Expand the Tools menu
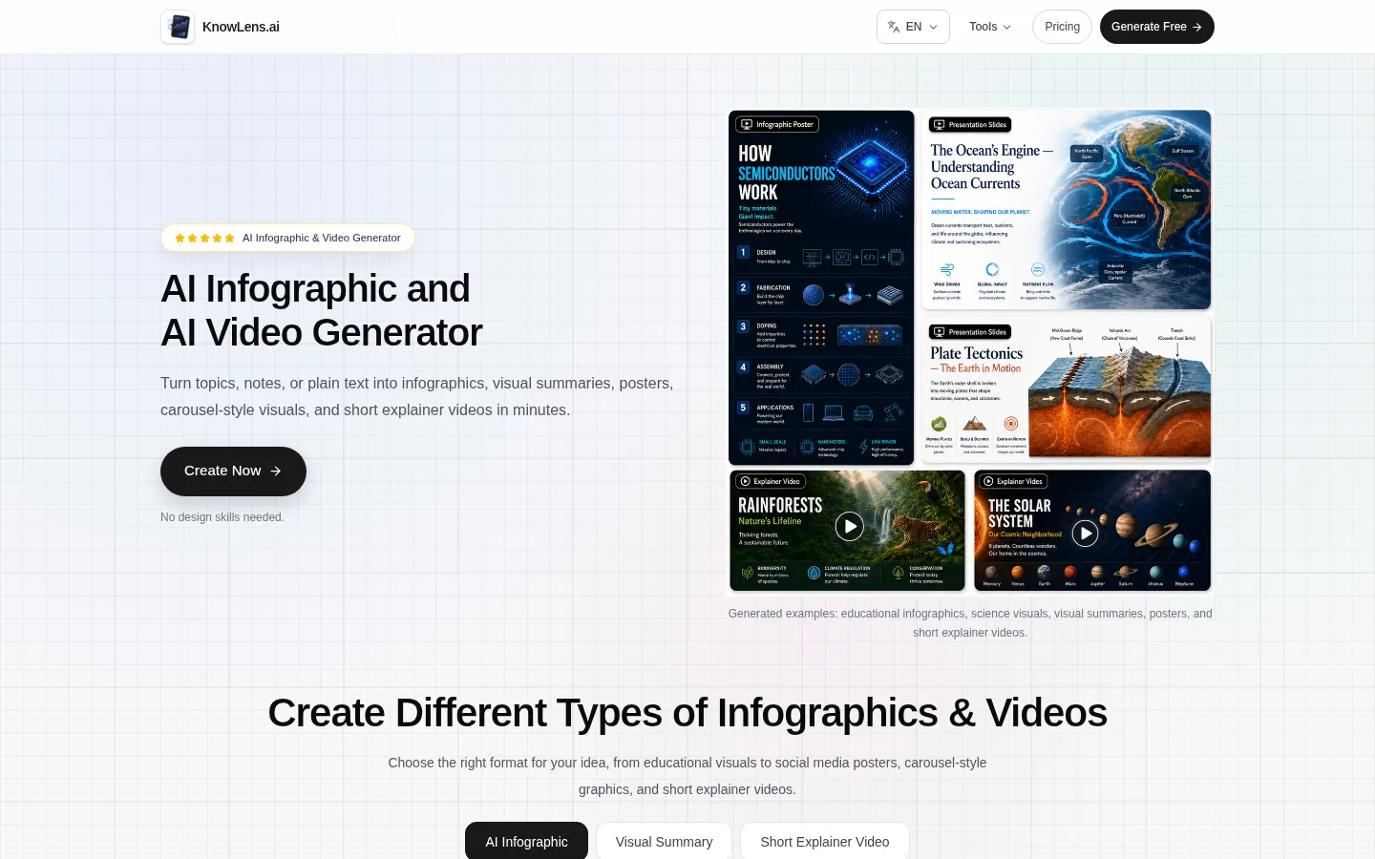1375x859 pixels. [990, 27]
